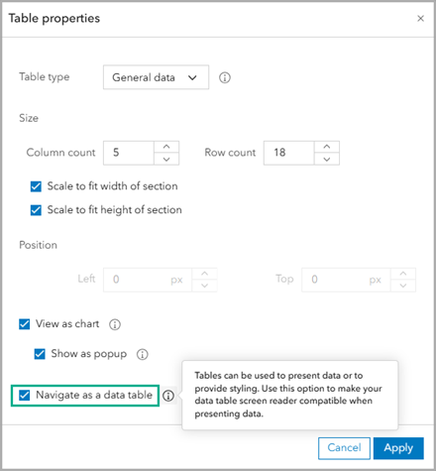
Task: Toggle the View as chart checkbox
Action: (x=24, y=324)
